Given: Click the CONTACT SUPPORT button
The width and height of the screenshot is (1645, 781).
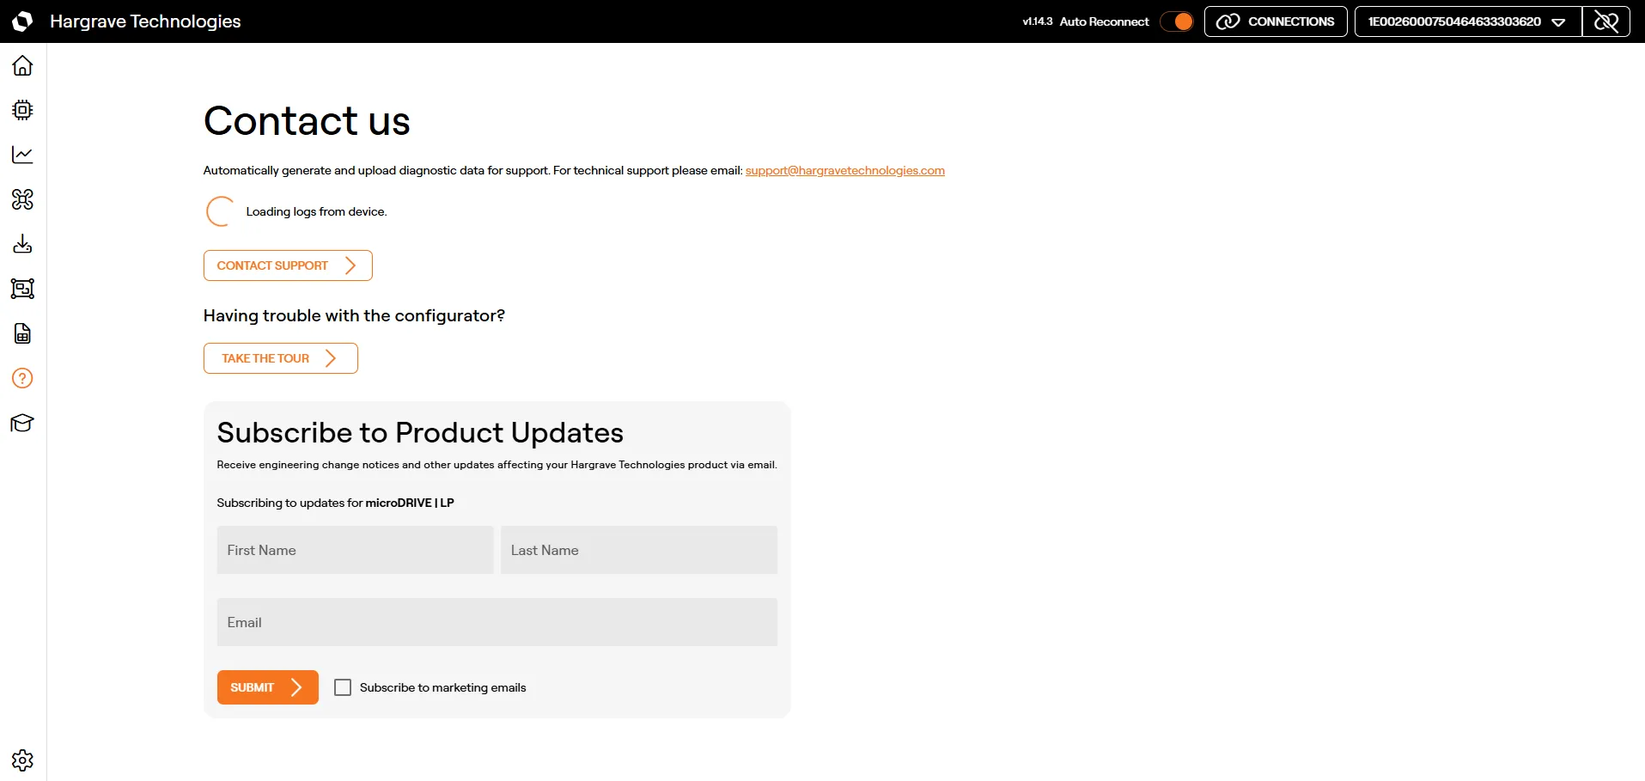Looking at the screenshot, I should [x=288, y=265].
